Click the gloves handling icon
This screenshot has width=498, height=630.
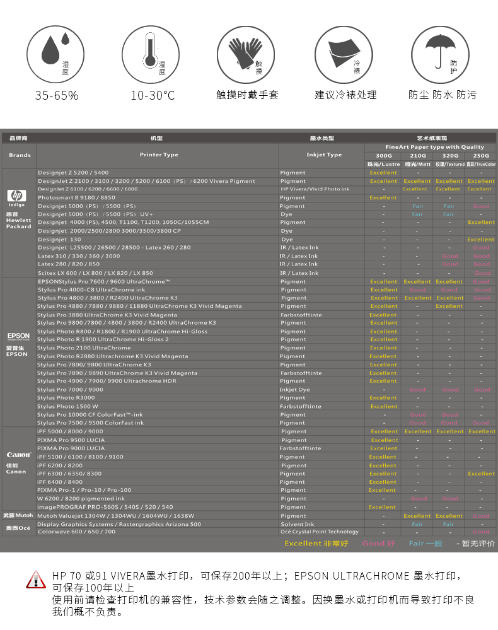point(246,55)
